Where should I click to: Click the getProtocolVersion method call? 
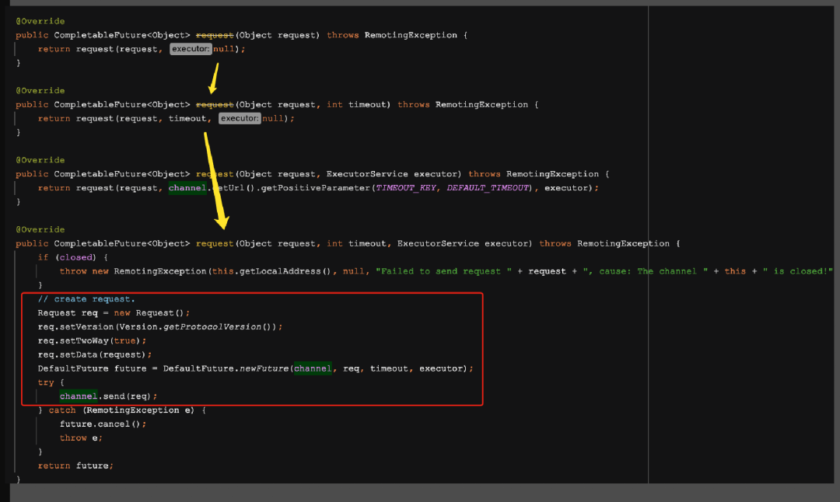point(227,326)
